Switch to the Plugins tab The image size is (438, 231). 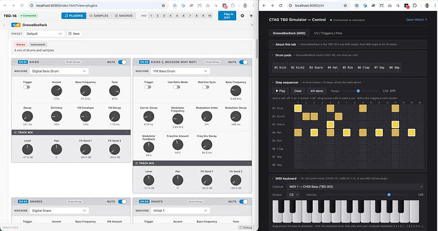coord(74,16)
